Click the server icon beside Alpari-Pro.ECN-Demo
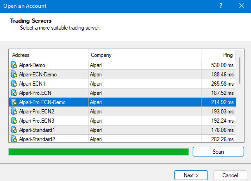 (14, 102)
